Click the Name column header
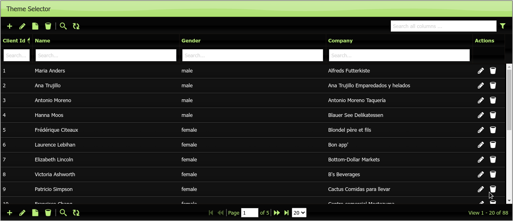513x221 pixels. [x=42, y=41]
